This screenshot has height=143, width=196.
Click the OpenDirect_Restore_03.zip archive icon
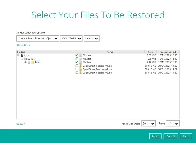[80, 73]
